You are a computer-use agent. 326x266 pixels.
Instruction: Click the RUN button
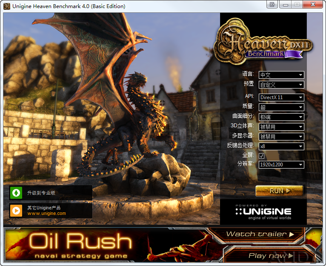[279, 191]
